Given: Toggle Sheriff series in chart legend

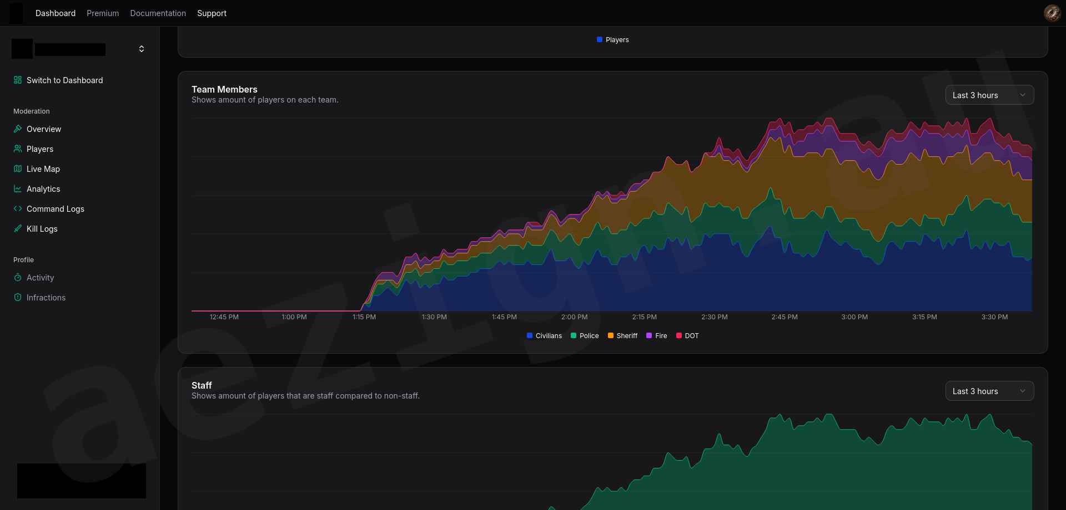Looking at the screenshot, I should [622, 336].
